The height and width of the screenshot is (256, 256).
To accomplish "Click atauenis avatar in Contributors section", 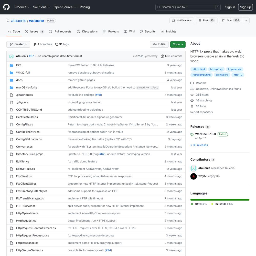I will pyautogui.click(x=194, y=168).
